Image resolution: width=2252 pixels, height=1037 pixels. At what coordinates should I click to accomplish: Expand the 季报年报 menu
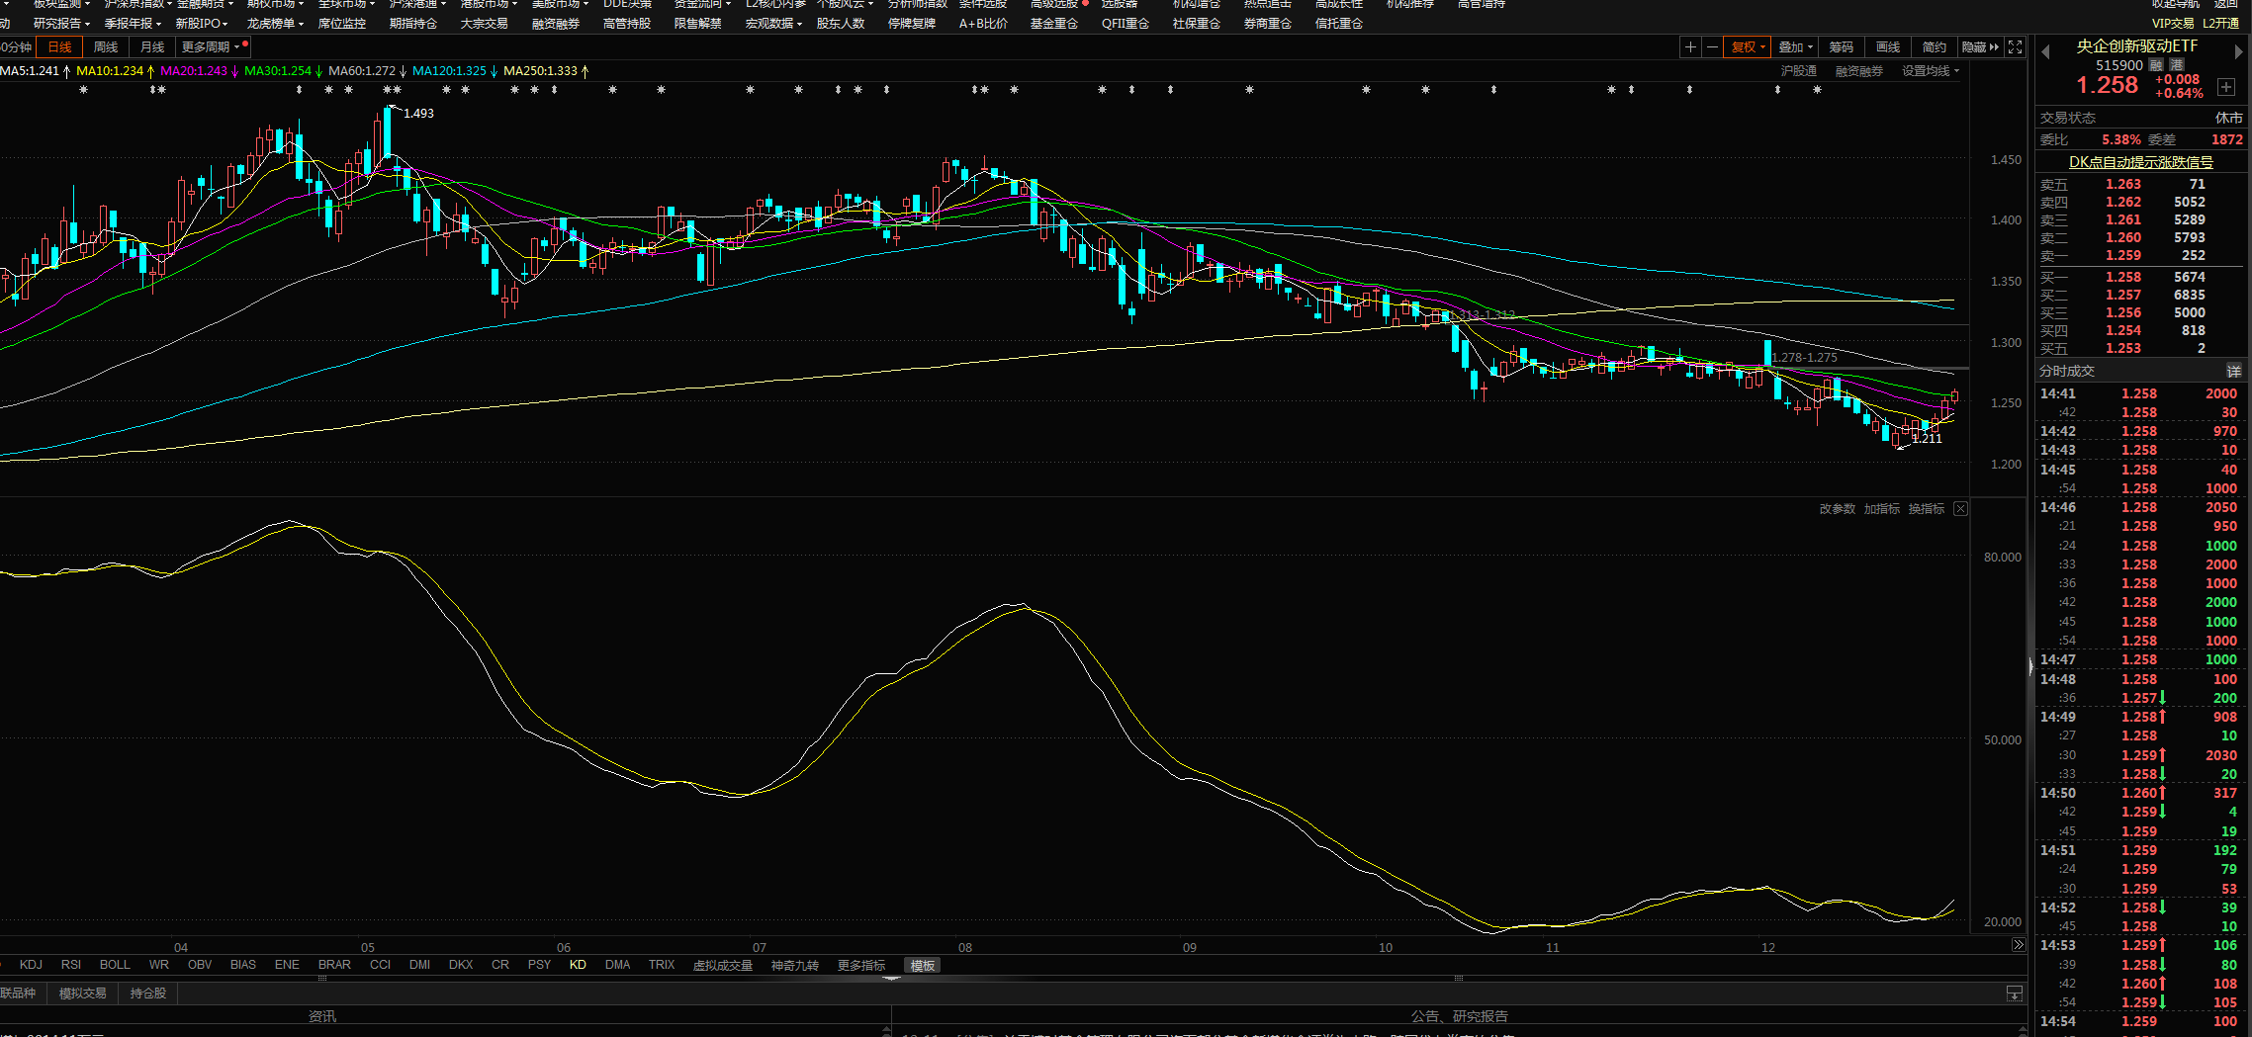coord(133,24)
